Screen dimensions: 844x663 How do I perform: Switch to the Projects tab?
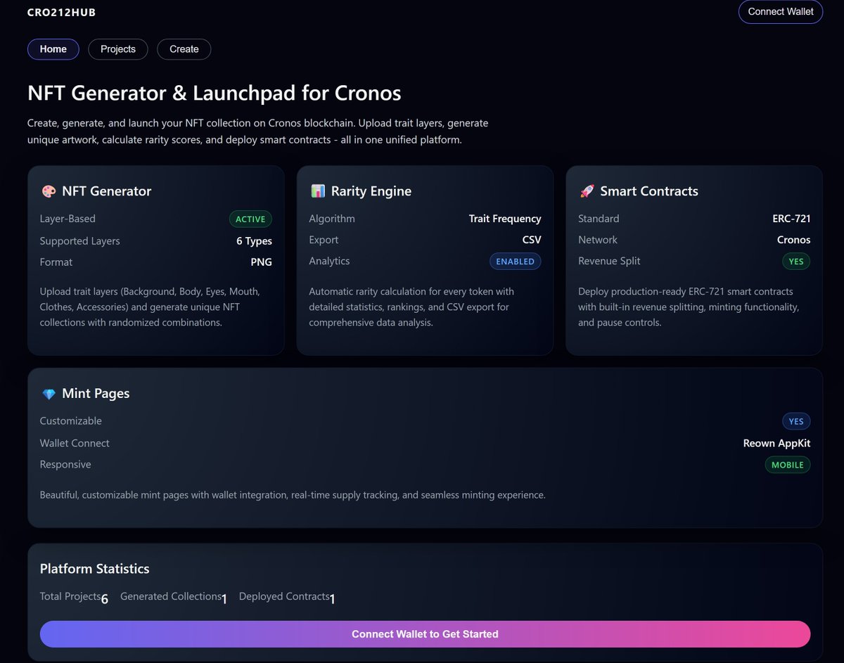point(118,49)
